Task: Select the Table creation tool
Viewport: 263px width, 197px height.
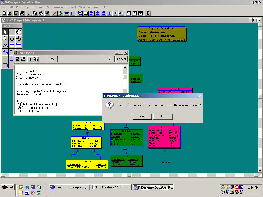Action: (12, 45)
